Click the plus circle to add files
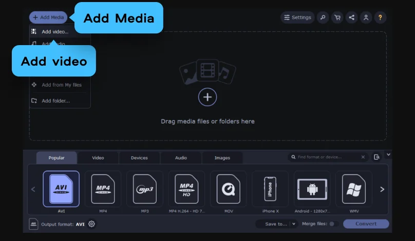 pyautogui.click(x=207, y=97)
